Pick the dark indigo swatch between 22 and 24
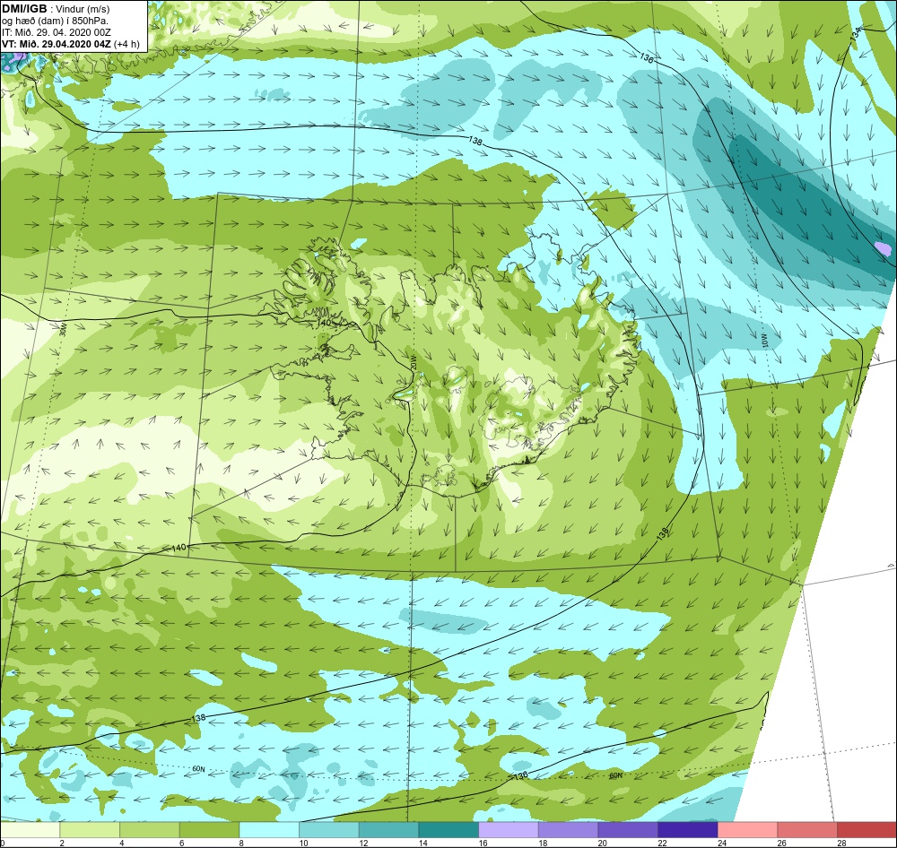Viewport: 897px width, 848px height. [687, 830]
